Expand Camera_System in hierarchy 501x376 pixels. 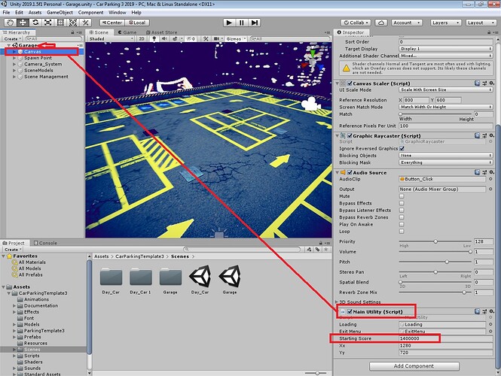[14, 64]
